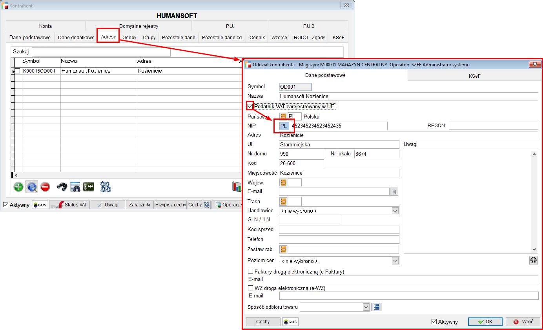543x330 pixels.
Task: Open Sposób odbioru towaru dropdown
Action: tap(366, 307)
